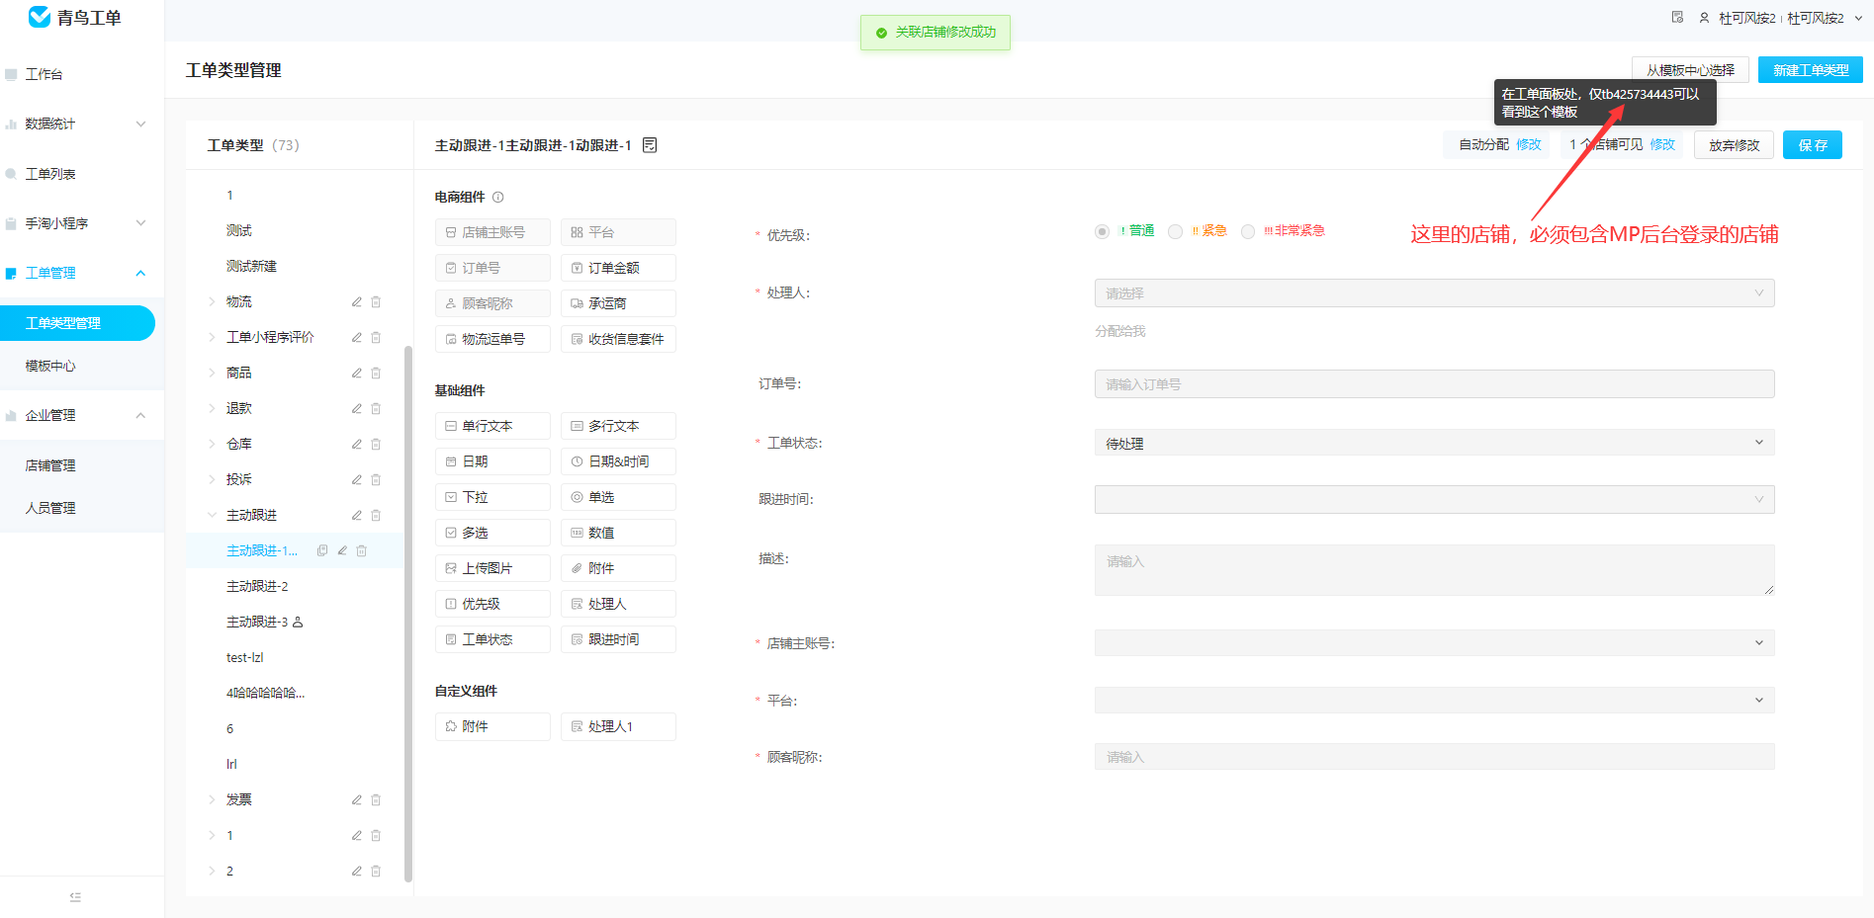Add the 日期&时间 component
Viewport: 1874px width, 918px height.
(x=618, y=461)
